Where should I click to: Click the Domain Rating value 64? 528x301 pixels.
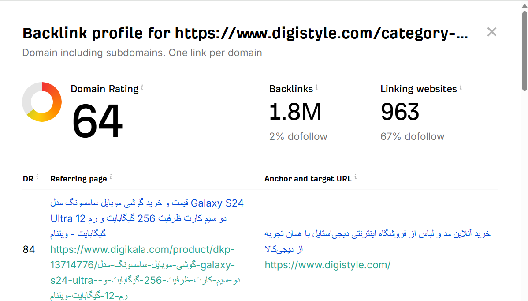pyautogui.click(x=97, y=122)
